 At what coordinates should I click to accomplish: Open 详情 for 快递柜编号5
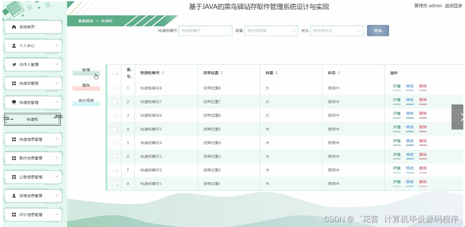pos(397,128)
